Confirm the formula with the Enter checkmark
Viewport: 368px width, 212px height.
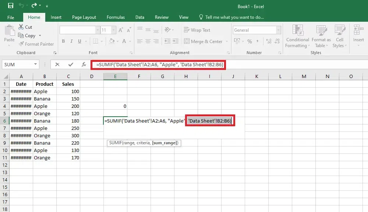pyautogui.click(x=70, y=64)
